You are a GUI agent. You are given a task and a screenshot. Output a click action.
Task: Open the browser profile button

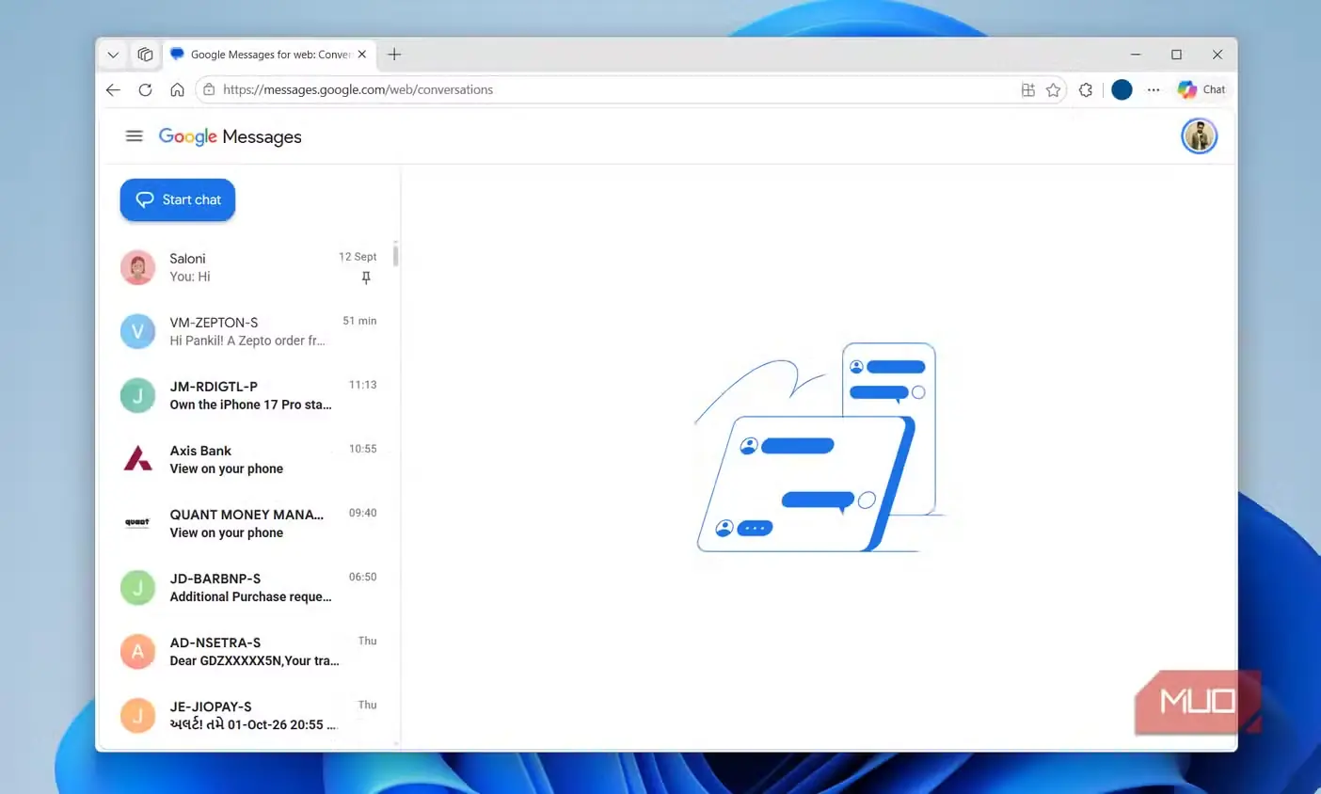(1122, 89)
